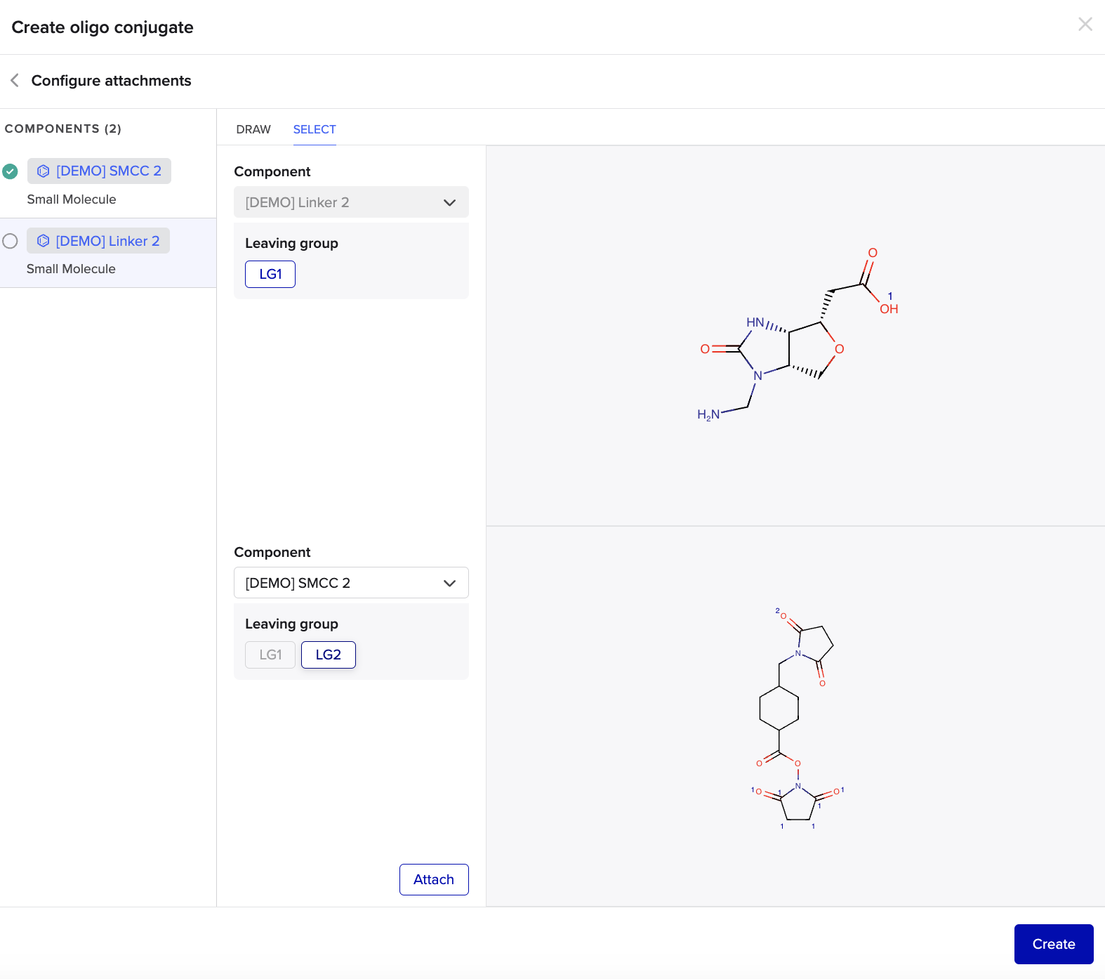Click the Create button
1105x979 pixels.
1053,944
